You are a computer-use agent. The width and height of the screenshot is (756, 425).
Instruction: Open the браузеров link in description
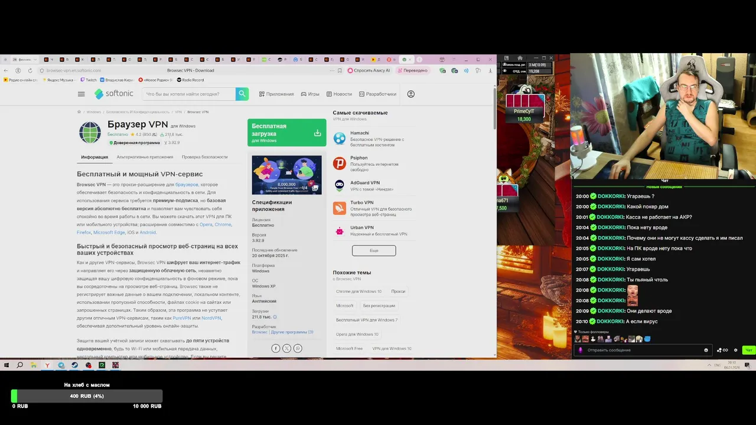coord(187,185)
